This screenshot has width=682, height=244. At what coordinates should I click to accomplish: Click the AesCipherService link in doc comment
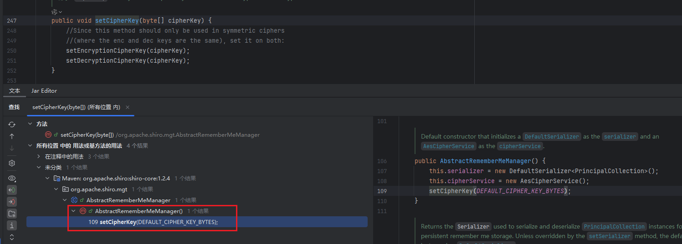point(449,146)
